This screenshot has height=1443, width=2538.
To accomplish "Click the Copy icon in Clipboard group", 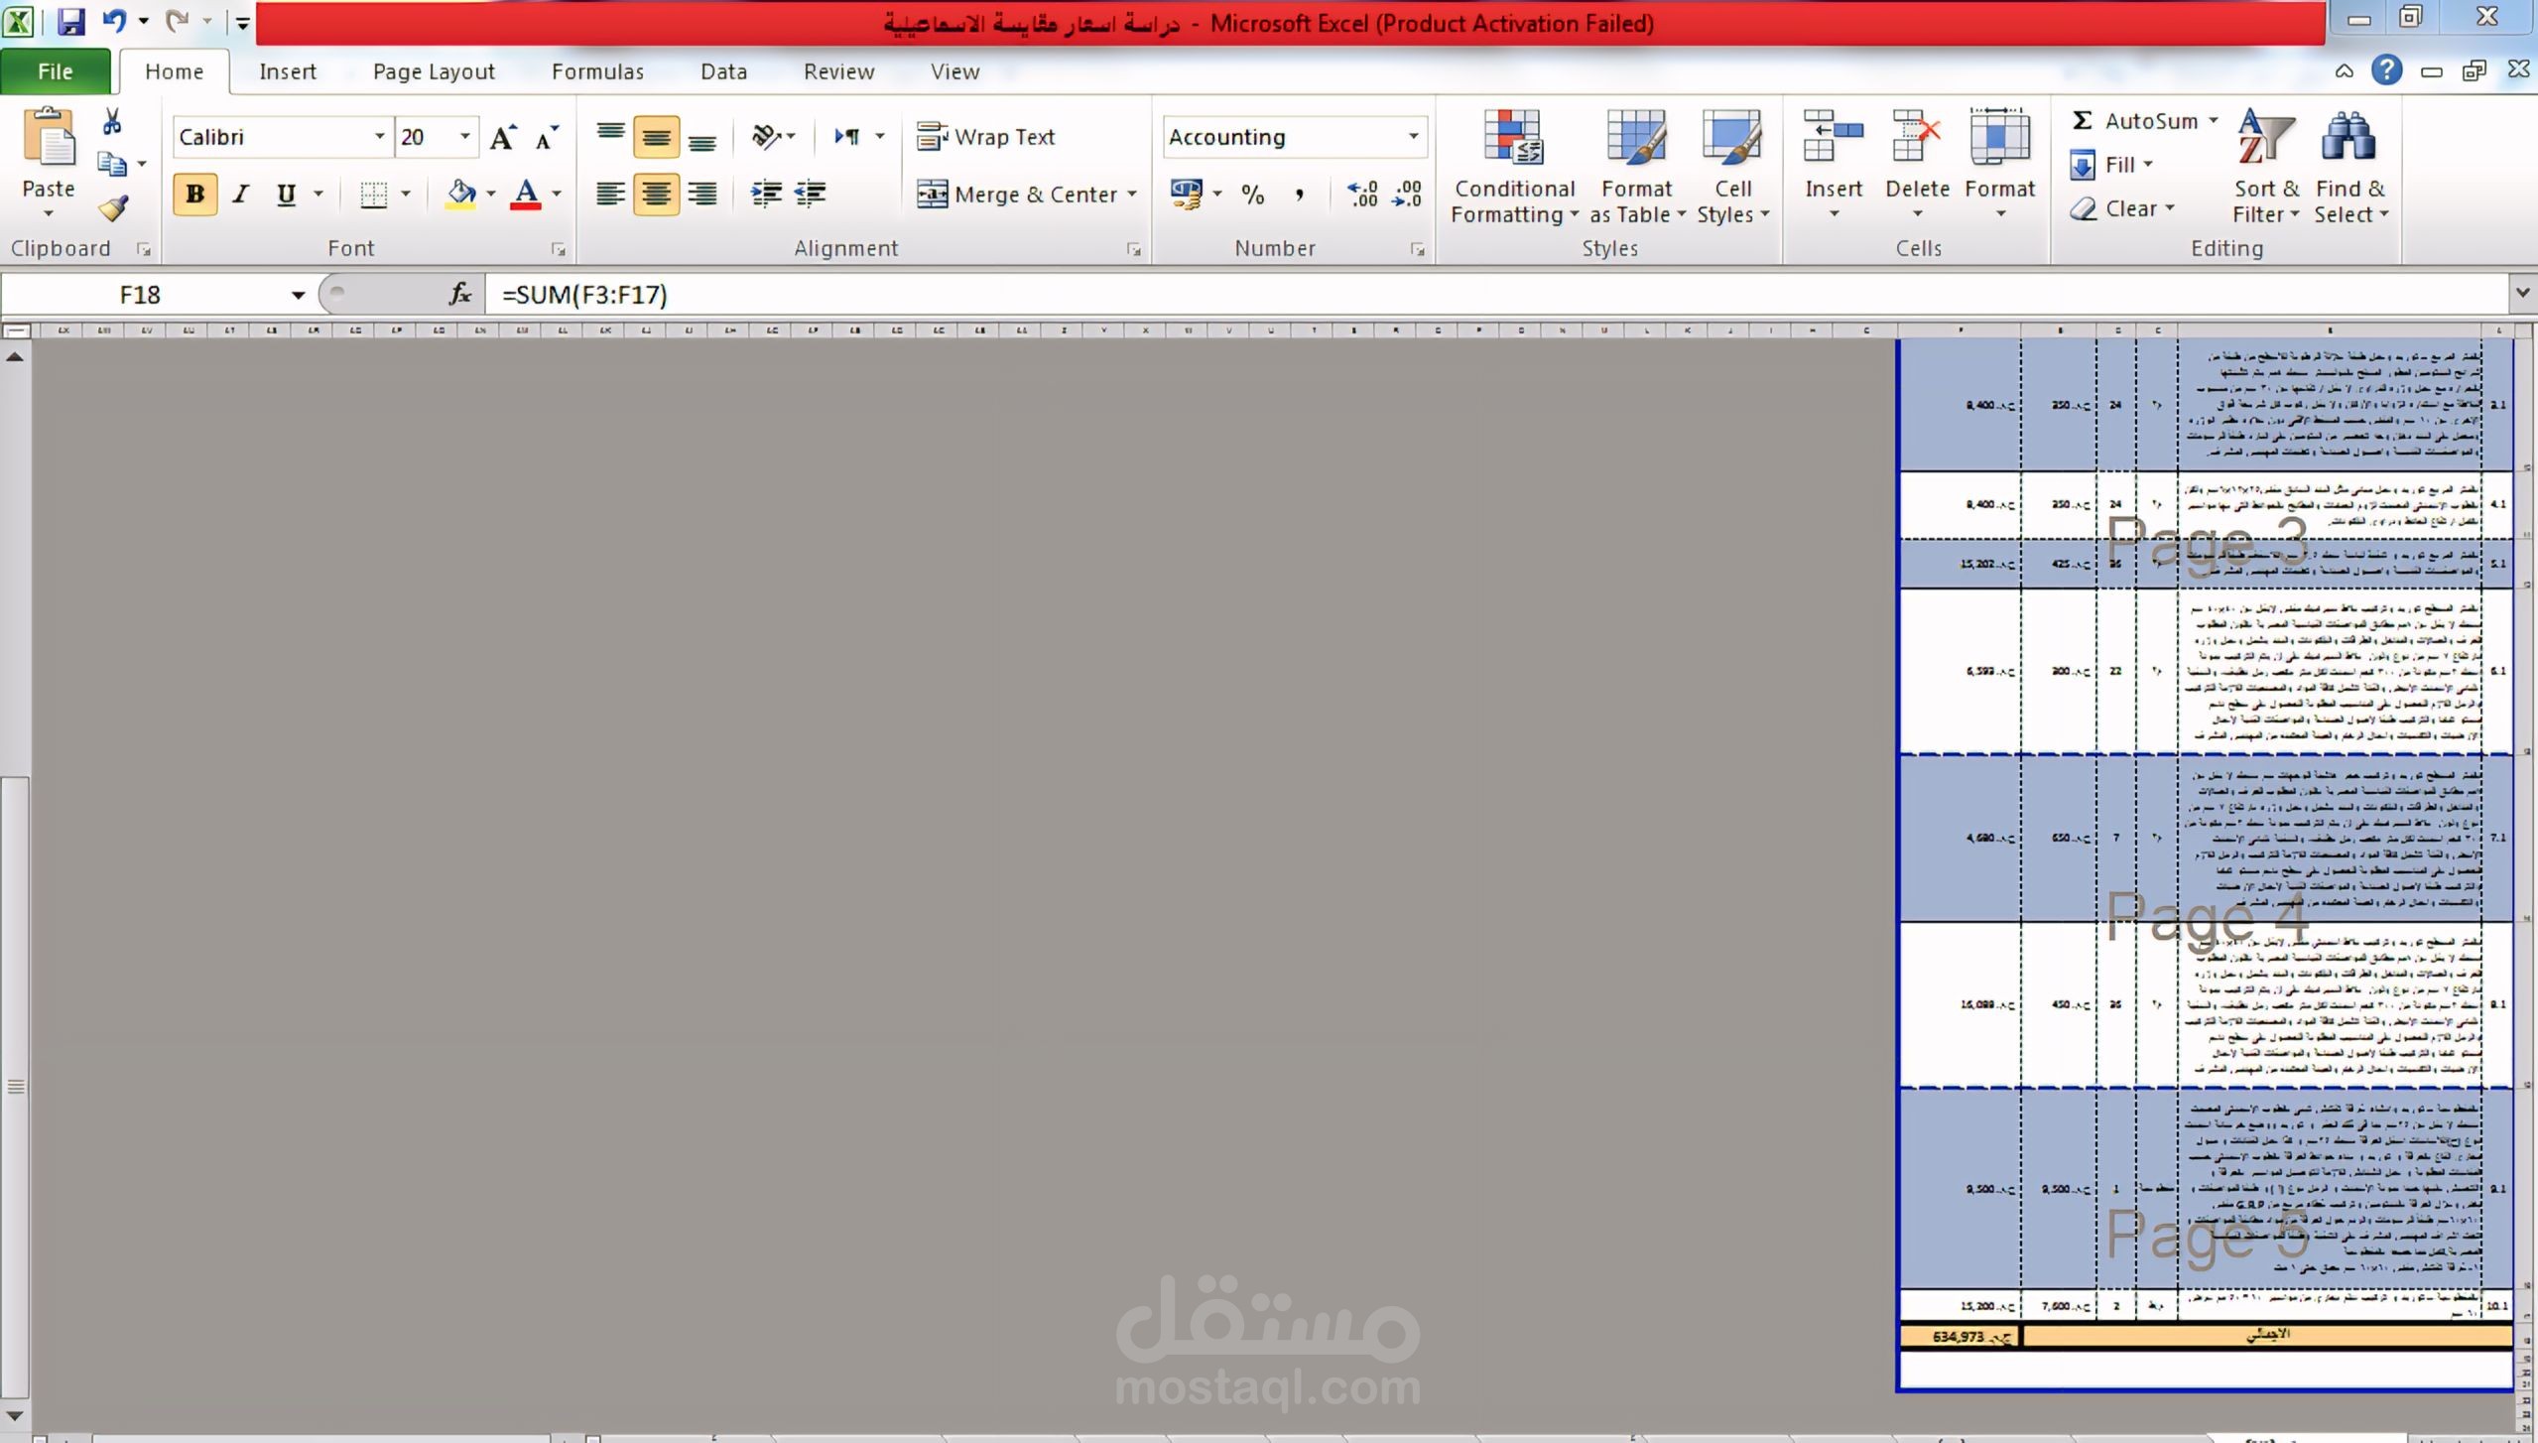I will tap(112, 164).
